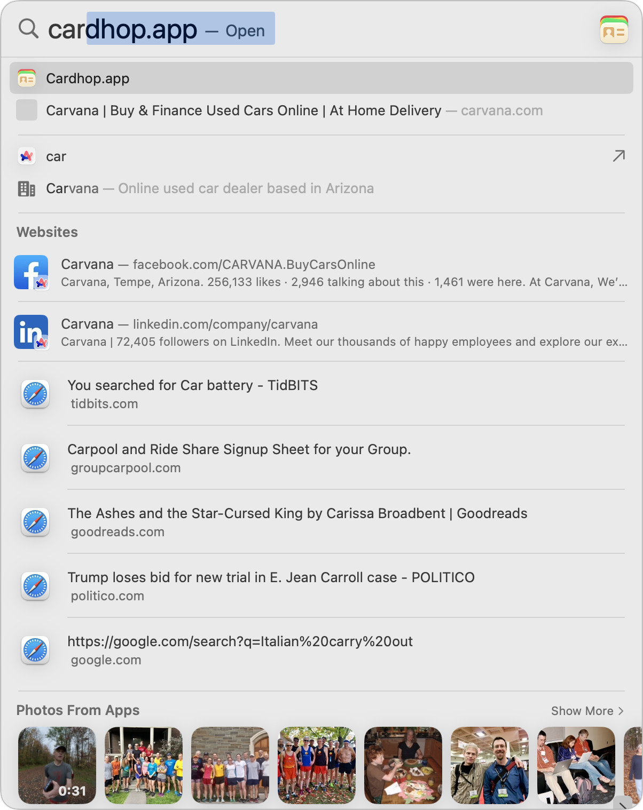This screenshot has width=643, height=810.
Task: Click 'Show More' for Photos From Apps
Action: tap(587, 711)
